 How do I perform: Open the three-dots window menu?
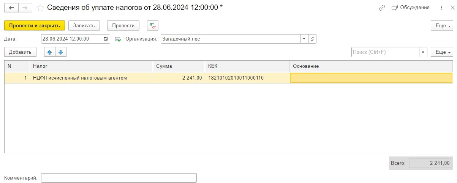[x=441, y=8]
